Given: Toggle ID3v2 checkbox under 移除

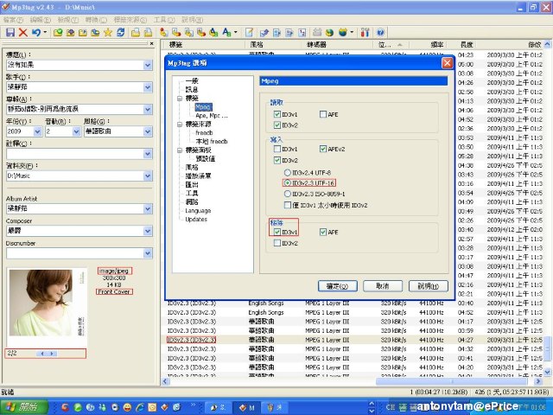Looking at the screenshot, I should click(276, 243).
